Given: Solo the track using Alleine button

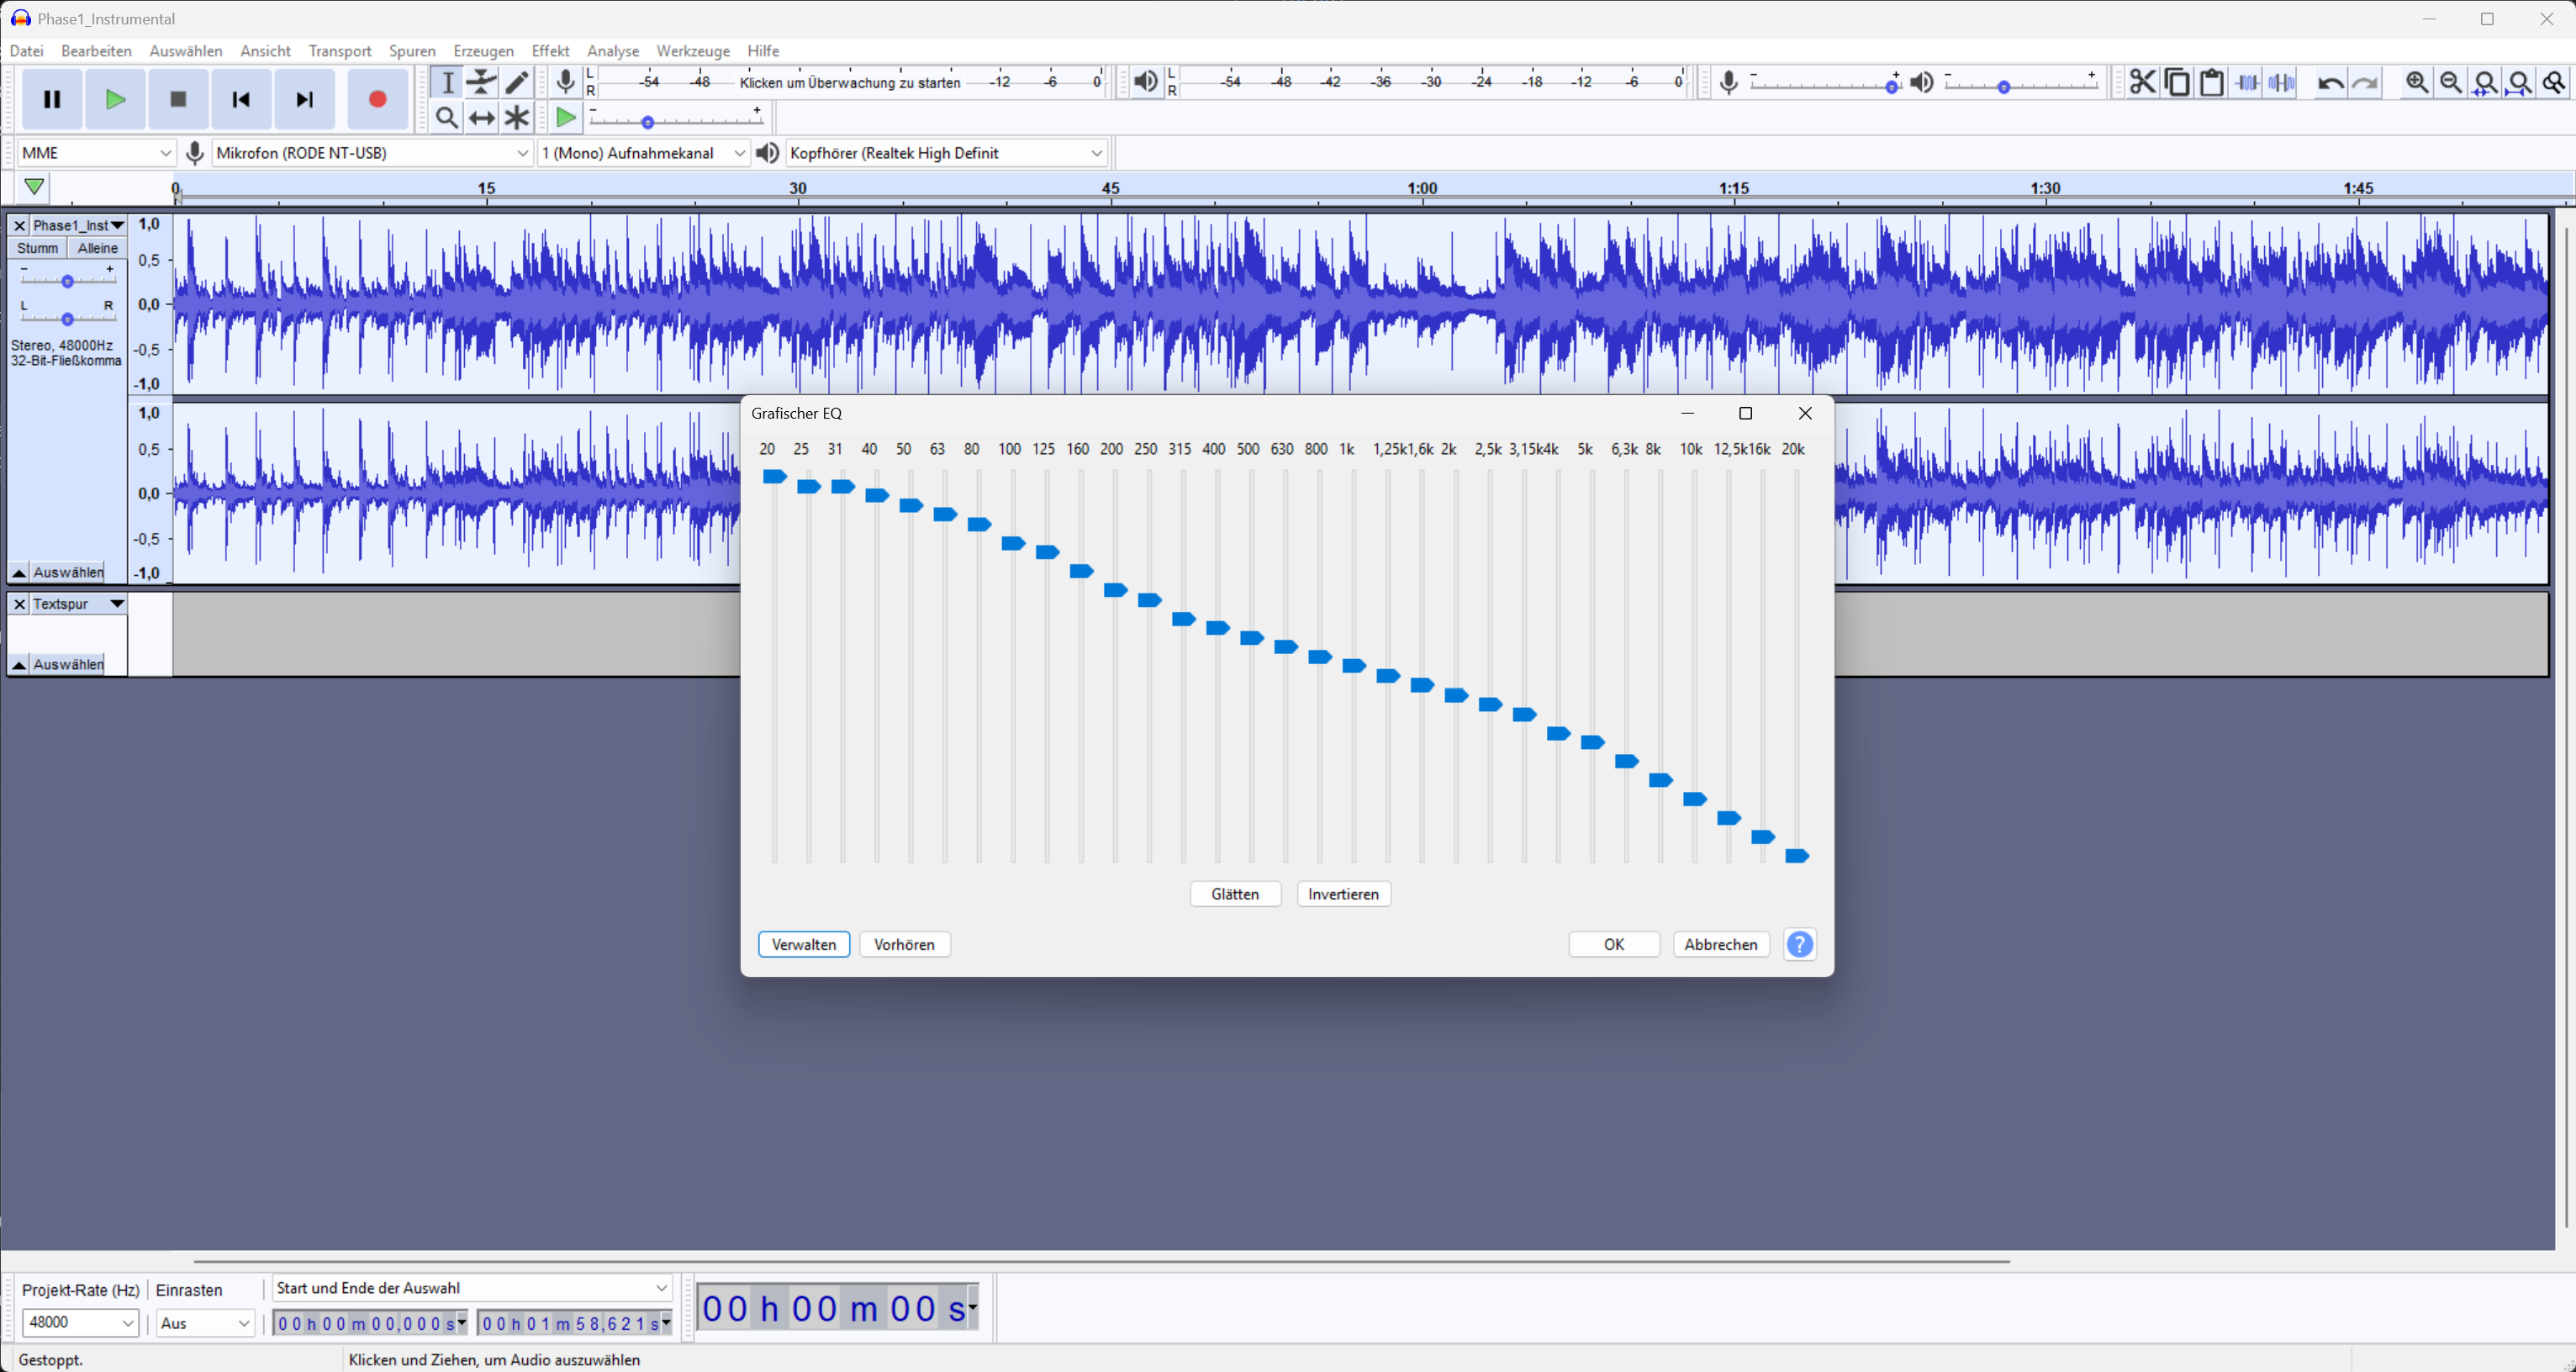Looking at the screenshot, I should pos(96,247).
